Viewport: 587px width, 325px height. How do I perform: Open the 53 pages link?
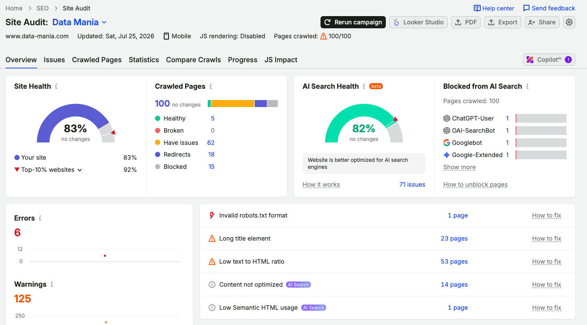click(454, 261)
